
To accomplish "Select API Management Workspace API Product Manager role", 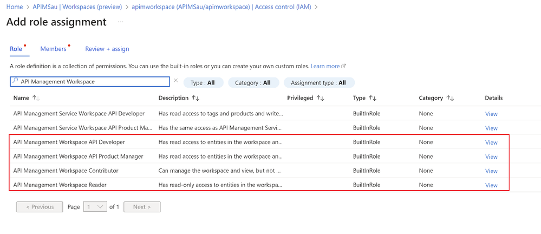I will point(78,157).
